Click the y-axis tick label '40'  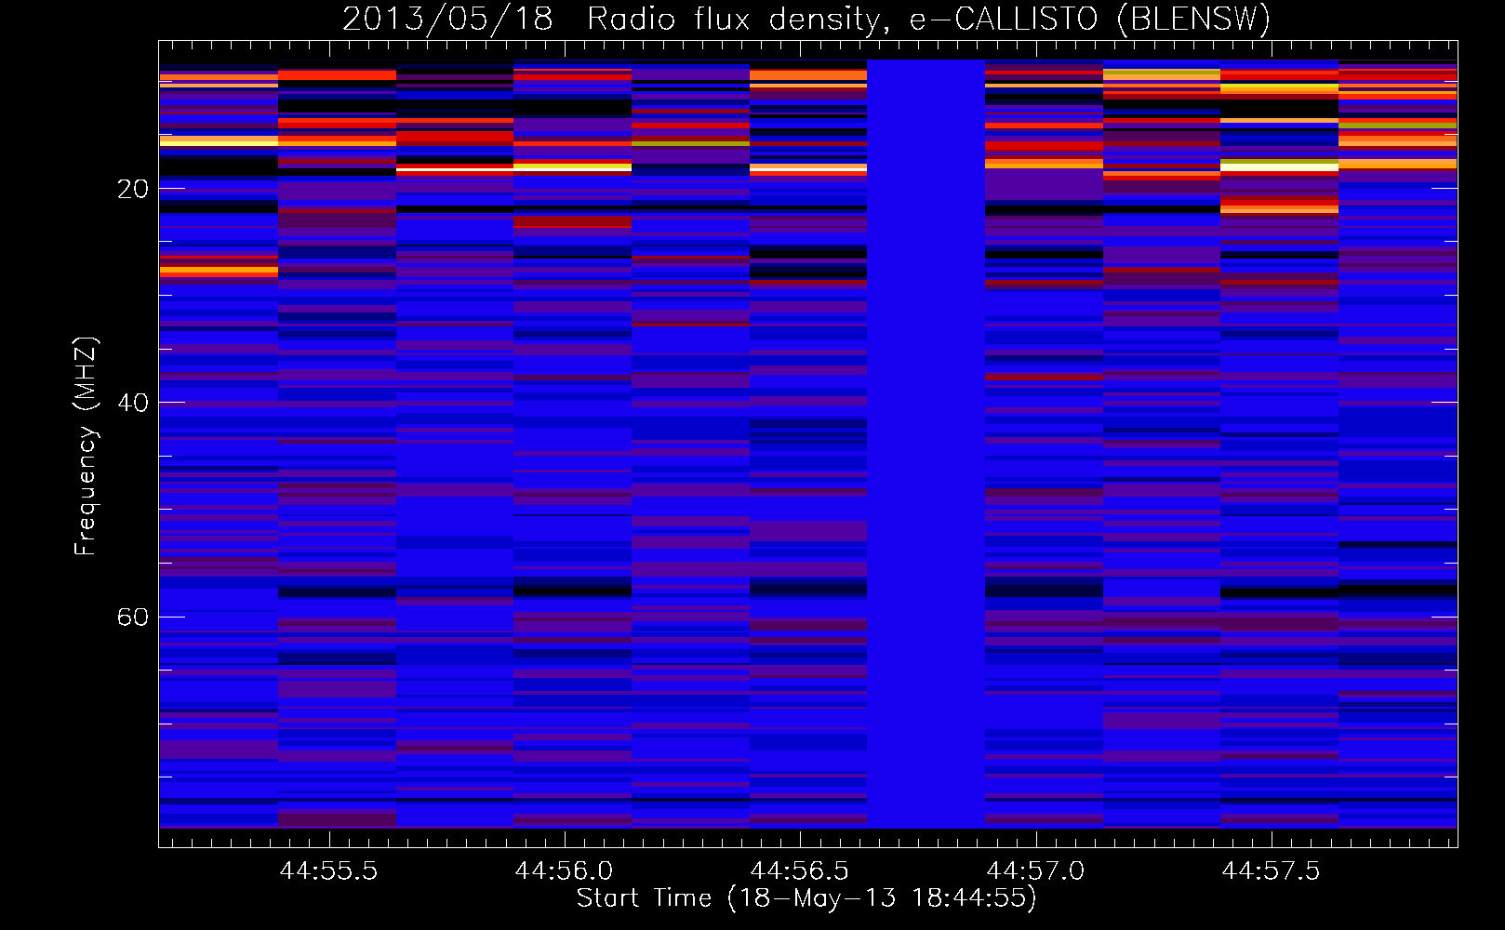click(133, 403)
